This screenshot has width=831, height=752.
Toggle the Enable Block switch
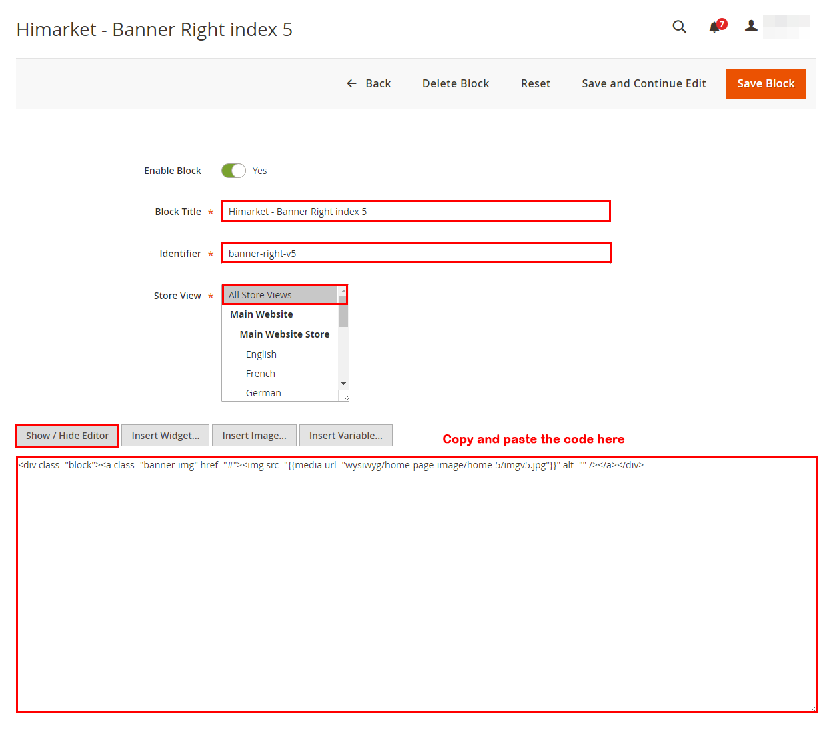233,171
